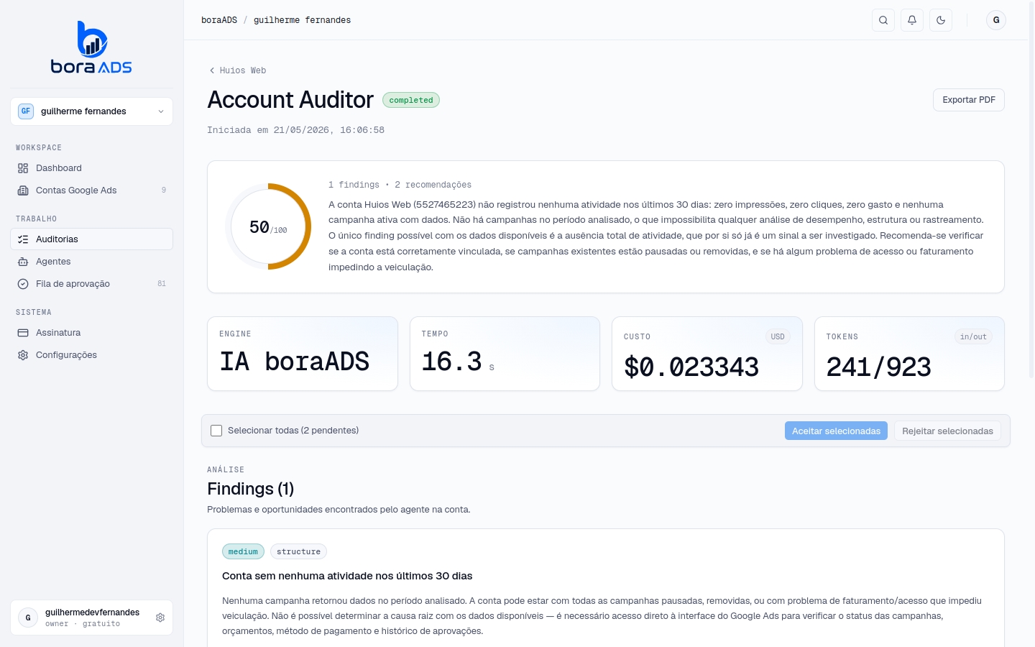
Task: Click the medium severity tag
Action: pos(243,551)
